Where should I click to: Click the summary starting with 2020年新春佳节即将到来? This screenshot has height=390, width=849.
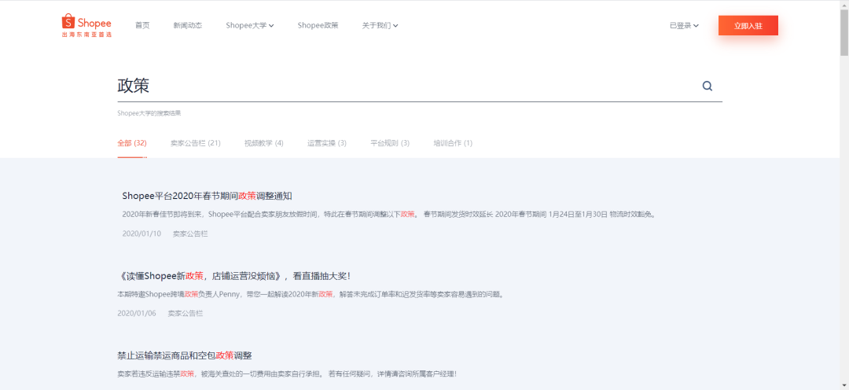tap(389, 214)
